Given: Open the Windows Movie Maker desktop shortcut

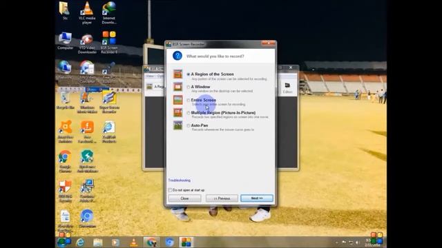Looking at the screenshot, I should (87, 103).
